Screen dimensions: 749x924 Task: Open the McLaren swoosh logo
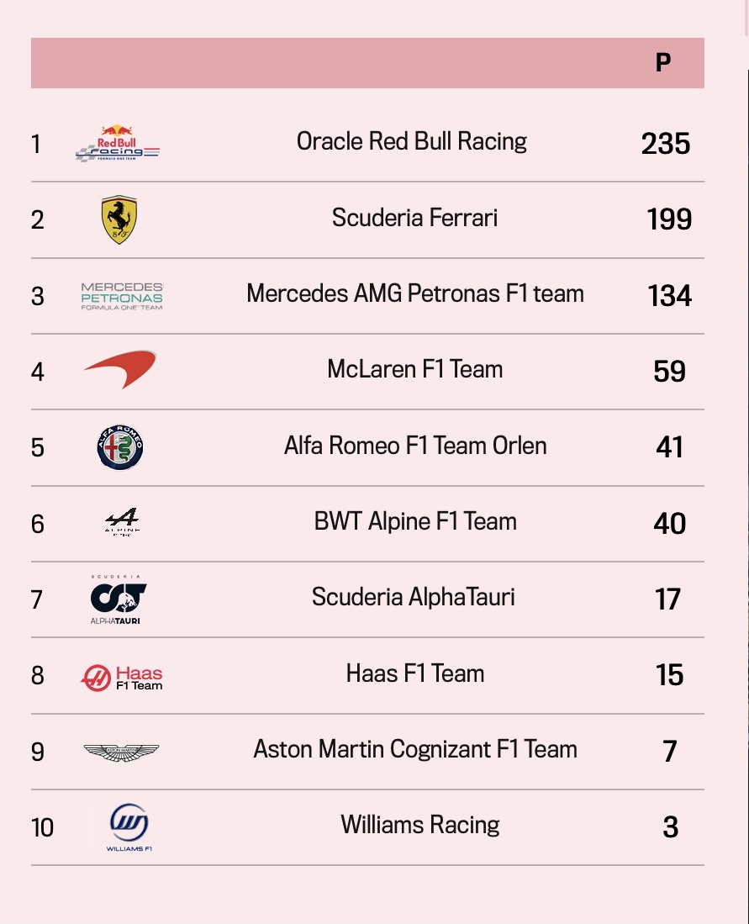tap(120, 369)
